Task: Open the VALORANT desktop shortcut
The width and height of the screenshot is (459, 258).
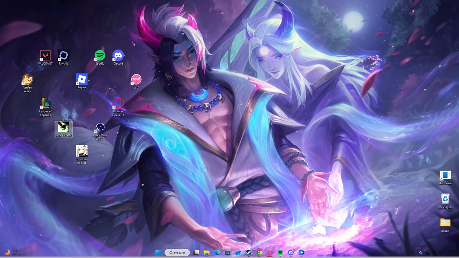Action: click(x=45, y=57)
